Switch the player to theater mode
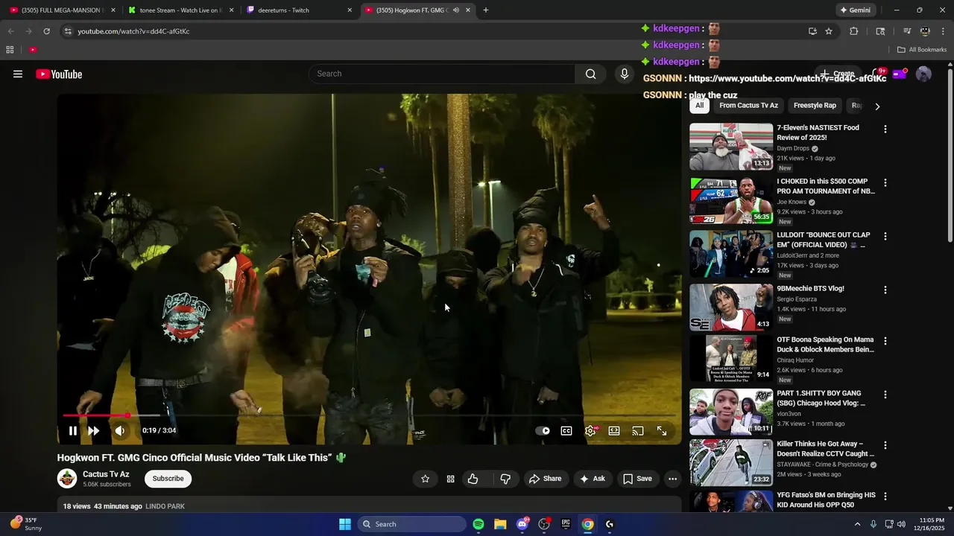The height and width of the screenshot is (536, 954). pos(614,430)
